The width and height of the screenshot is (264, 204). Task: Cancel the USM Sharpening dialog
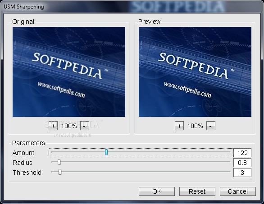pyautogui.click(x=238, y=191)
